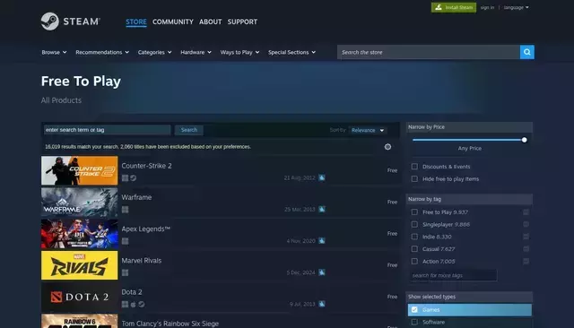This screenshot has width=574, height=328.
Task: Open the language dropdown
Action: (517, 7)
